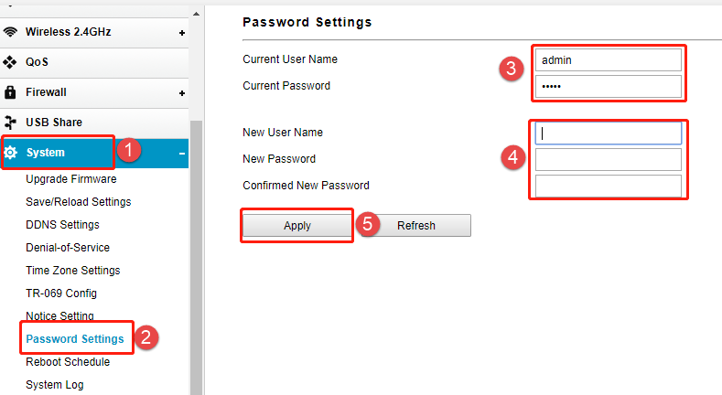Click the USB Share icon

pyautogui.click(x=10, y=123)
